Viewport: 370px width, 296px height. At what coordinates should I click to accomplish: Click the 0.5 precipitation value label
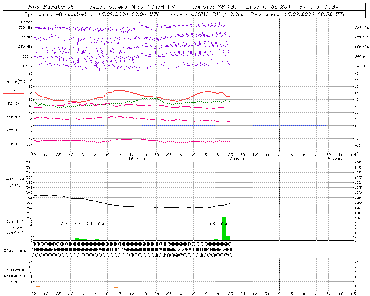212,224
